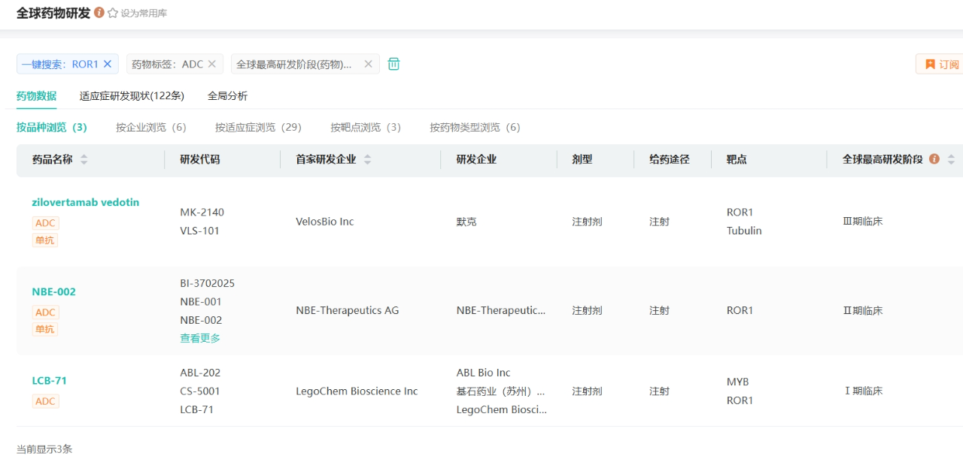Open LCB-71 drug details
Image resolution: width=963 pixels, height=462 pixels.
49,381
